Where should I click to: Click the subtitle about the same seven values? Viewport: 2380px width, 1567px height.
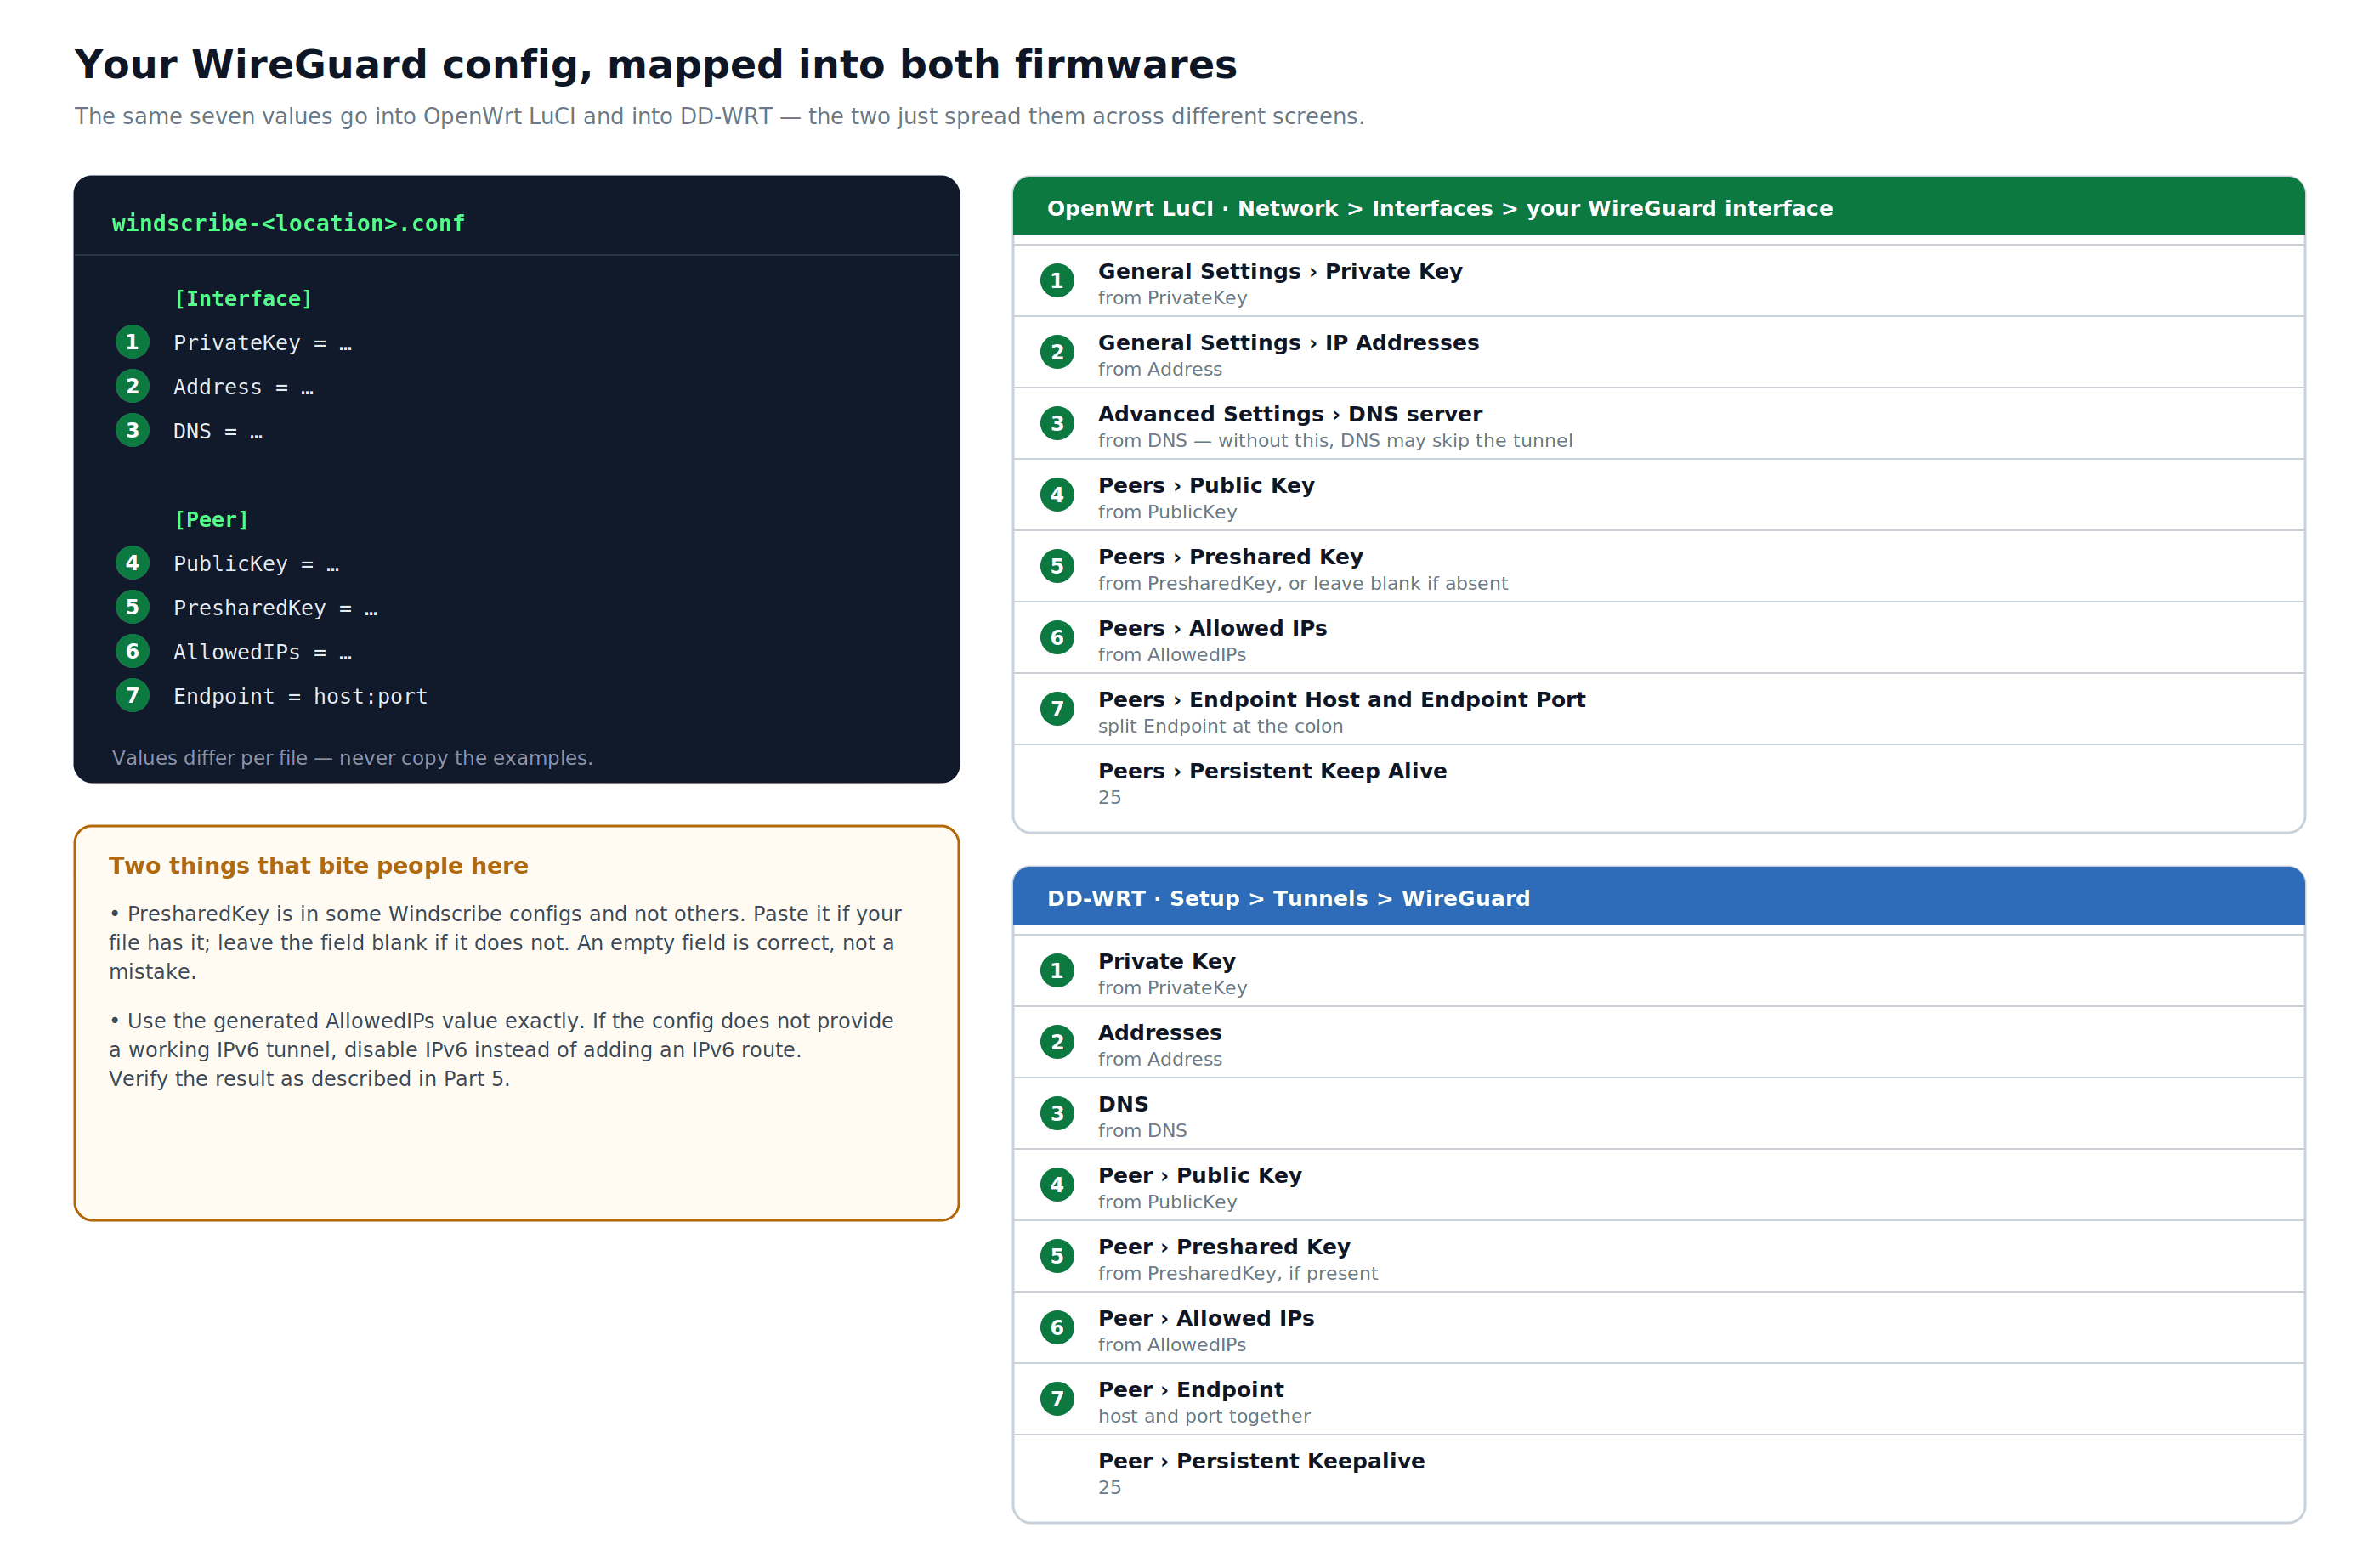point(719,116)
